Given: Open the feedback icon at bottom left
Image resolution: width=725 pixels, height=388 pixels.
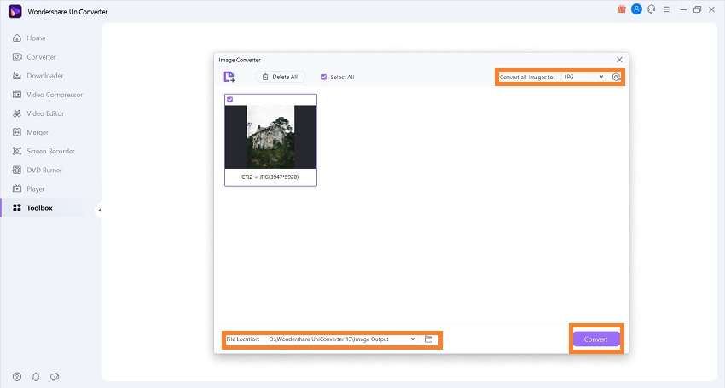Looking at the screenshot, I should 55,376.
